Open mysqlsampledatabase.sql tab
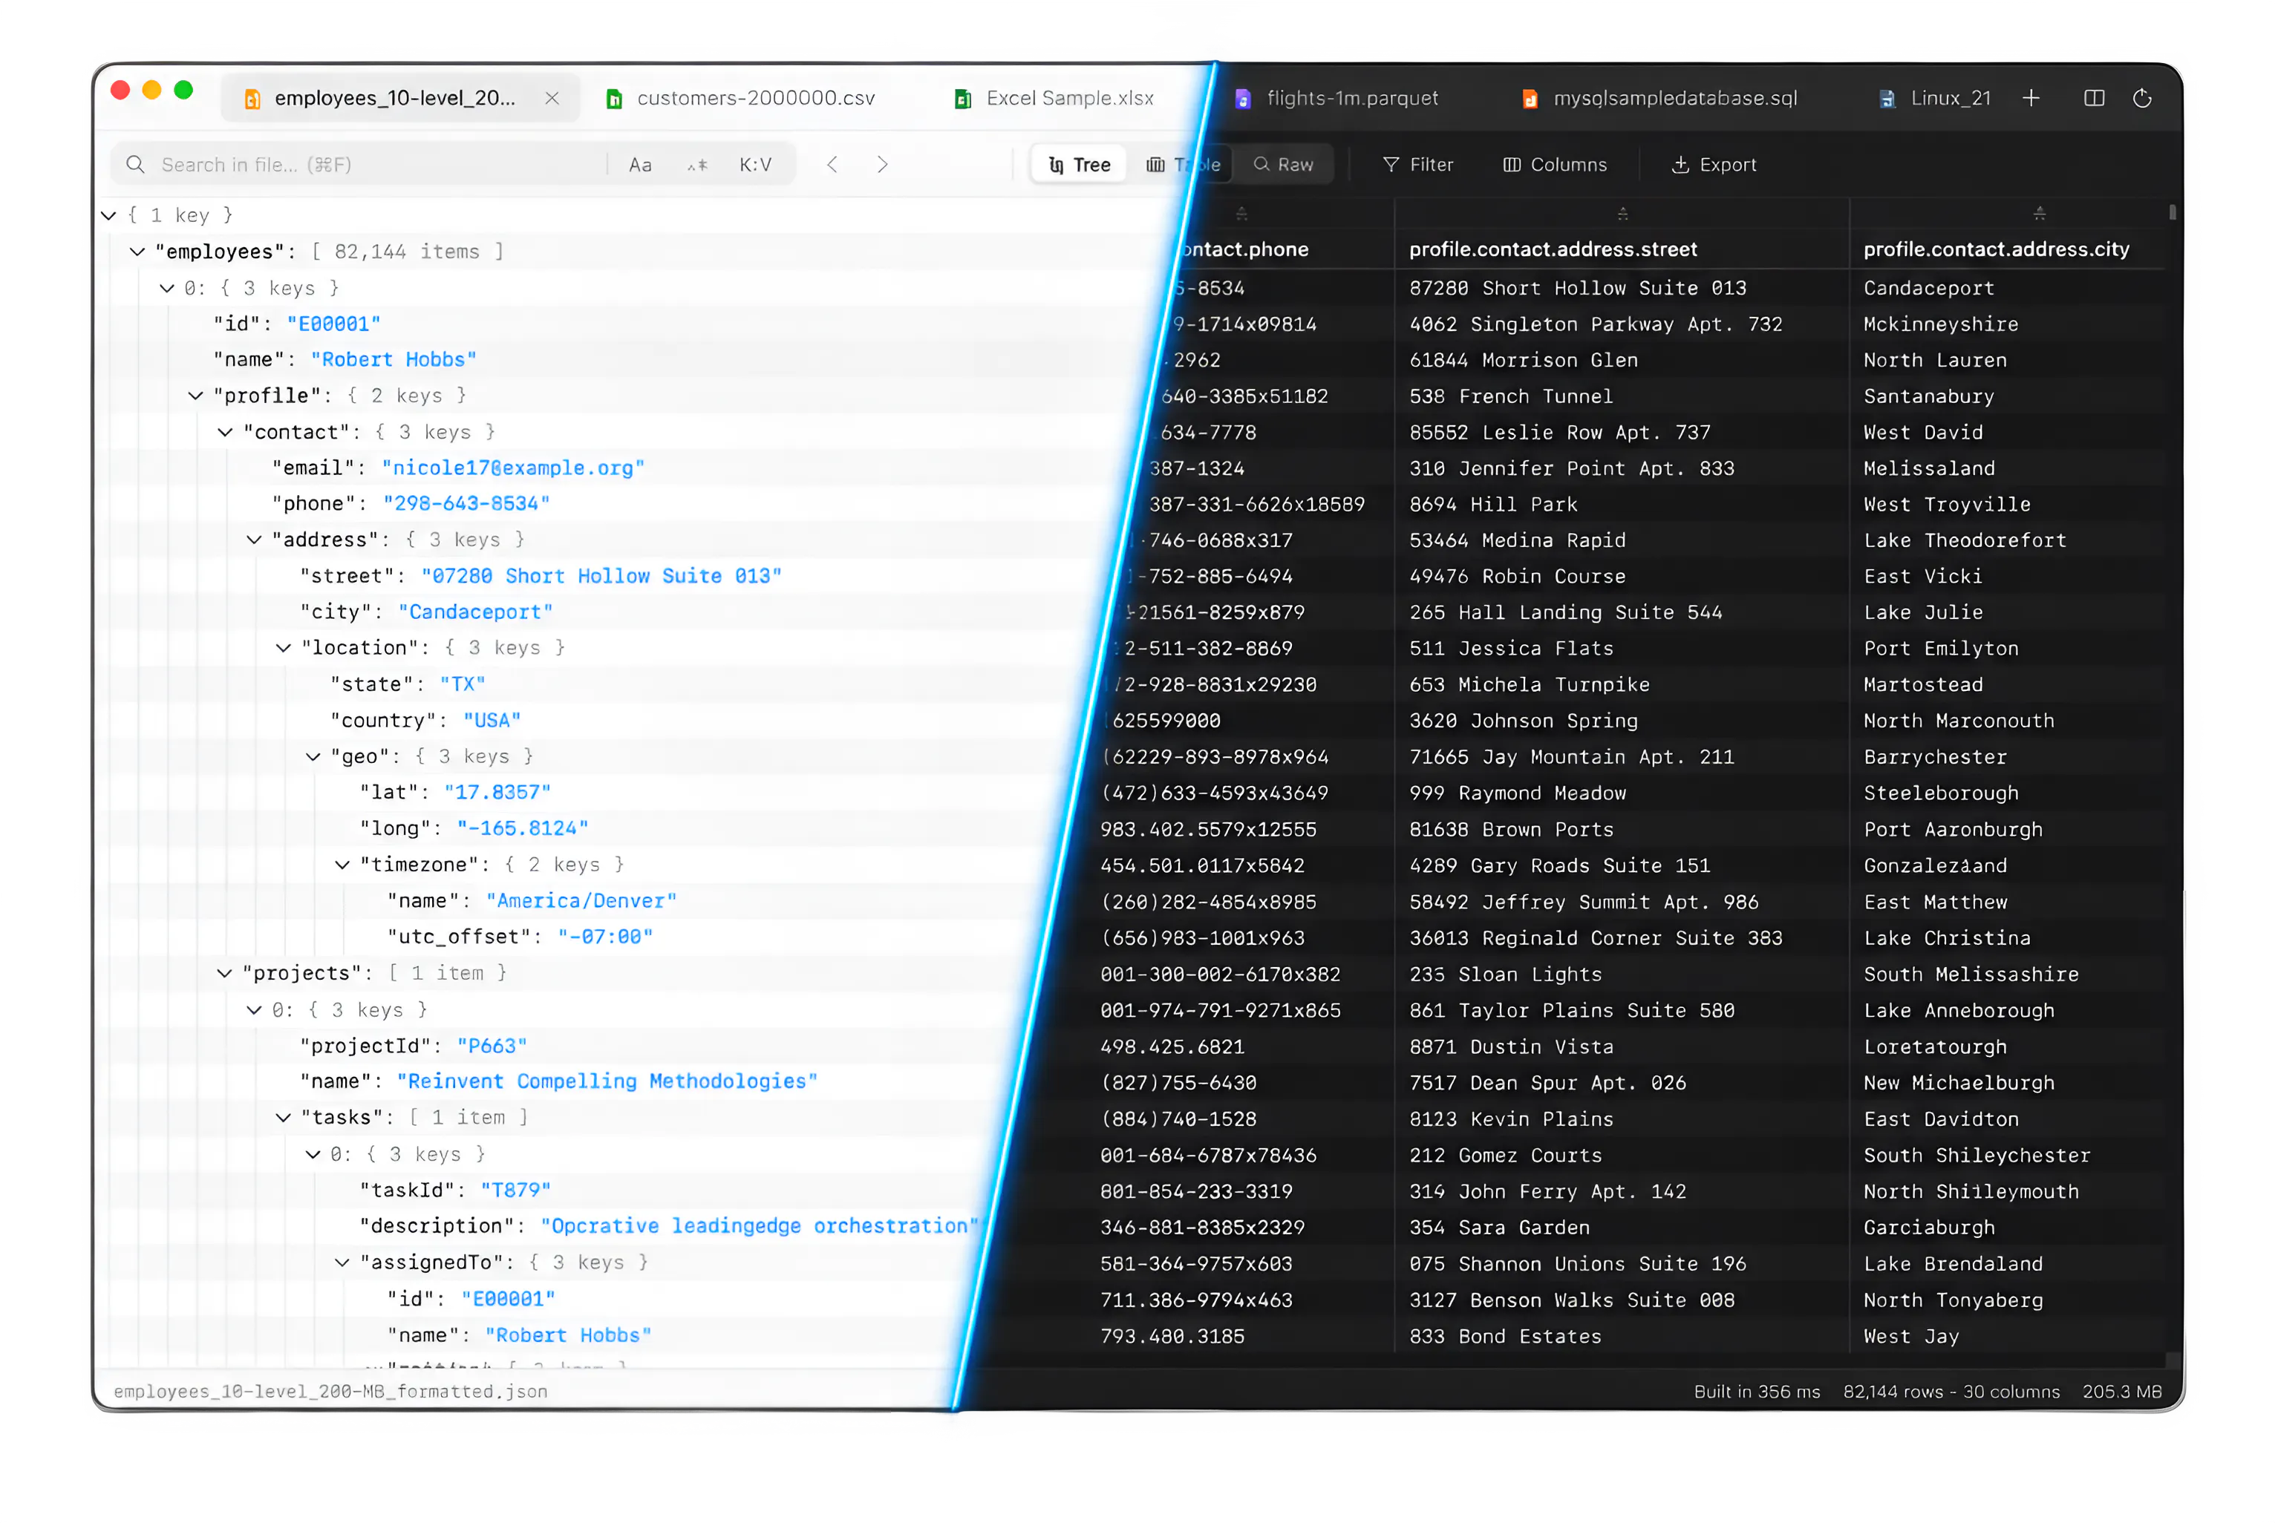 click(1659, 98)
